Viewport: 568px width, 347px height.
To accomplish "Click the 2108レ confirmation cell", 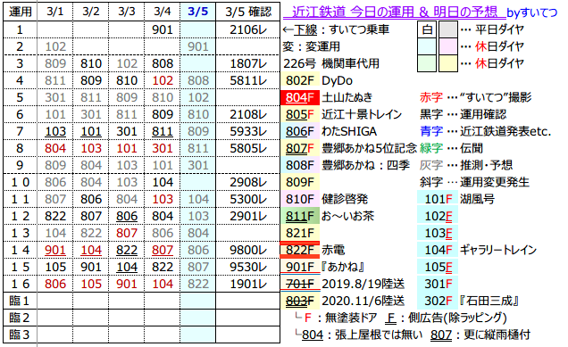I will click(x=247, y=114).
